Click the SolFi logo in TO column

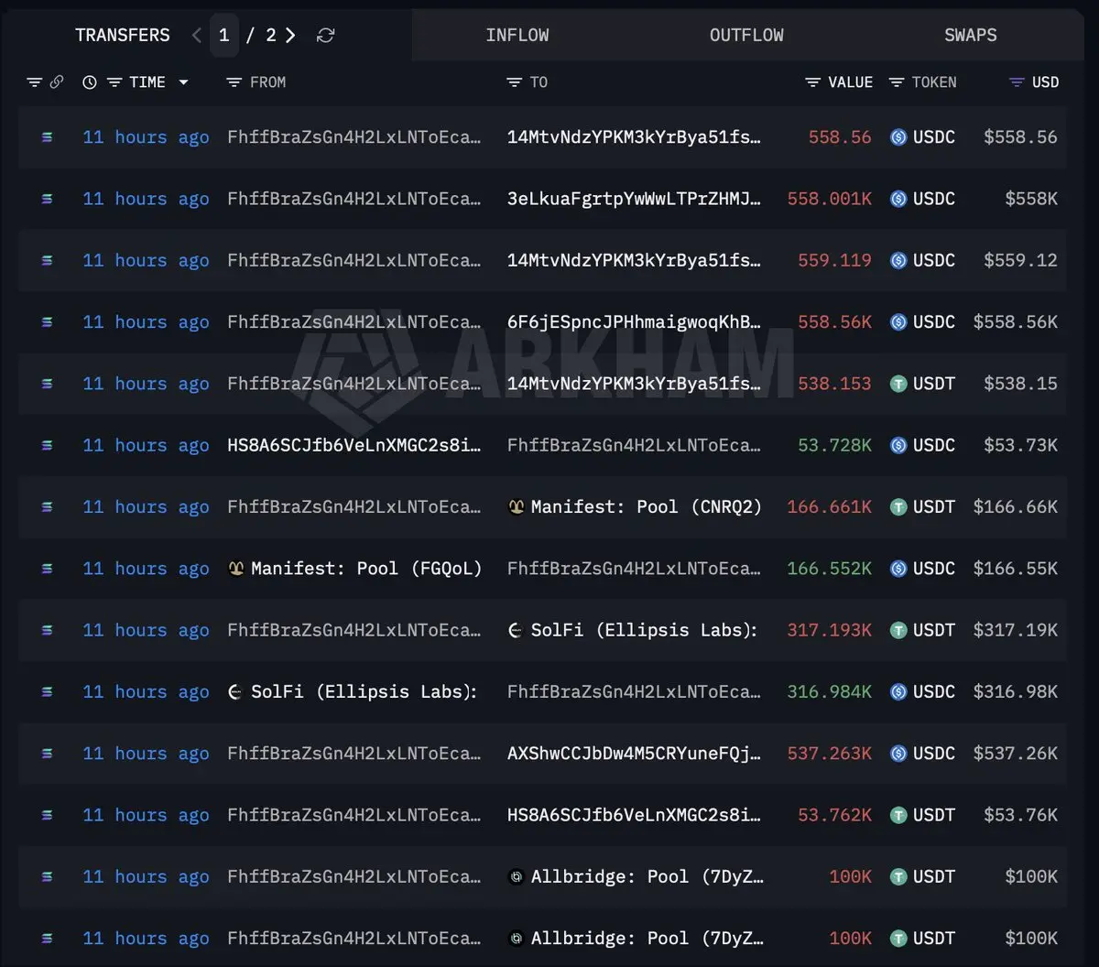[x=516, y=631]
